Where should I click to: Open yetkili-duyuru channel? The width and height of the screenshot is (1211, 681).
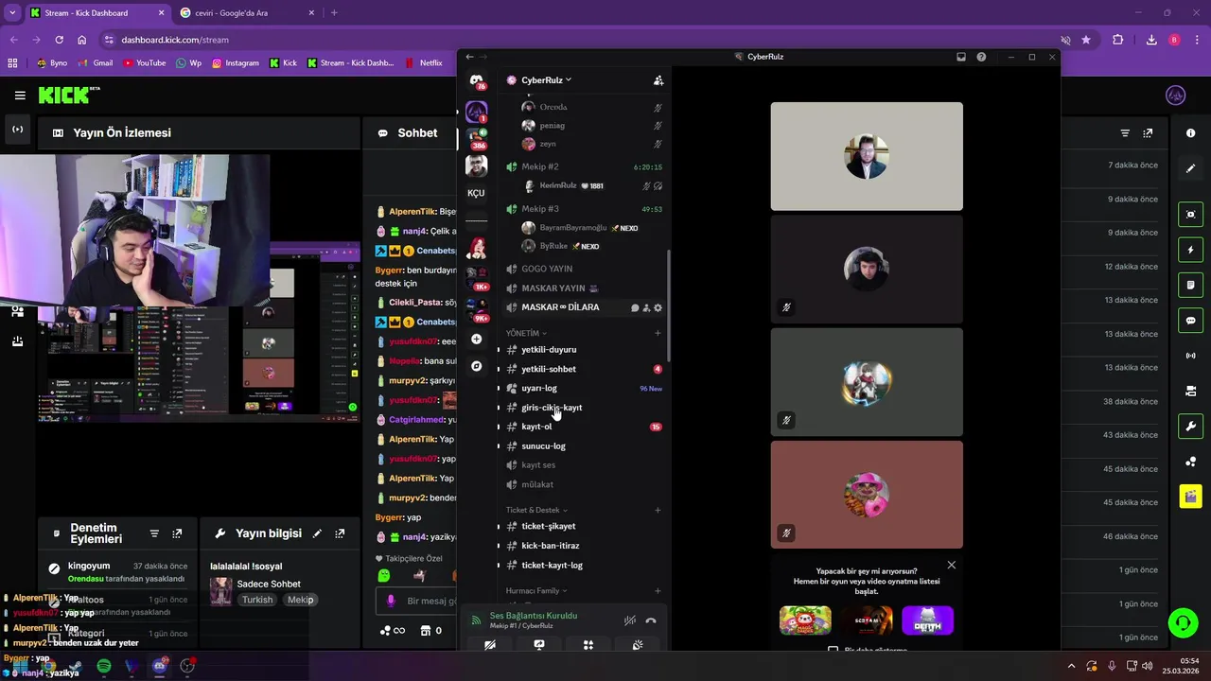(582, 350)
